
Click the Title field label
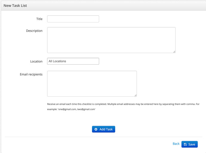click(x=40, y=19)
